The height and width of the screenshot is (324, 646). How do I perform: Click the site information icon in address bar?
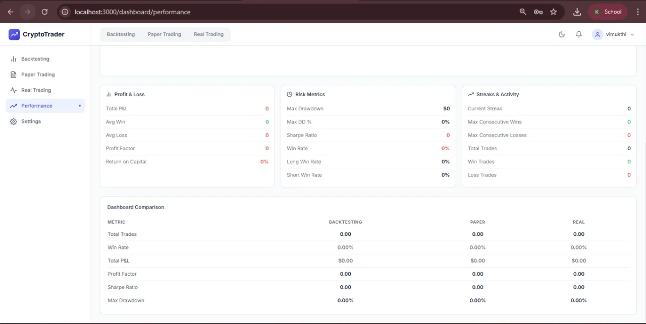pyautogui.click(x=65, y=12)
